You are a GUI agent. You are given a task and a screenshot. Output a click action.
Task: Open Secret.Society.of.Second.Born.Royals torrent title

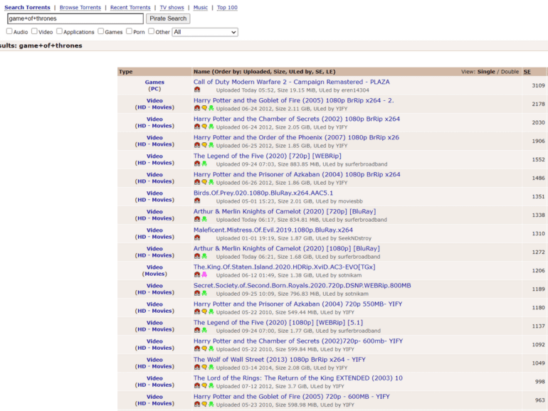[x=302, y=285]
